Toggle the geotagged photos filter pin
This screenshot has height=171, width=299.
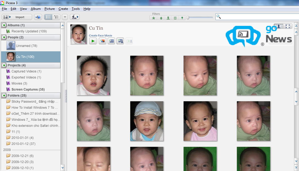tap(182, 18)
